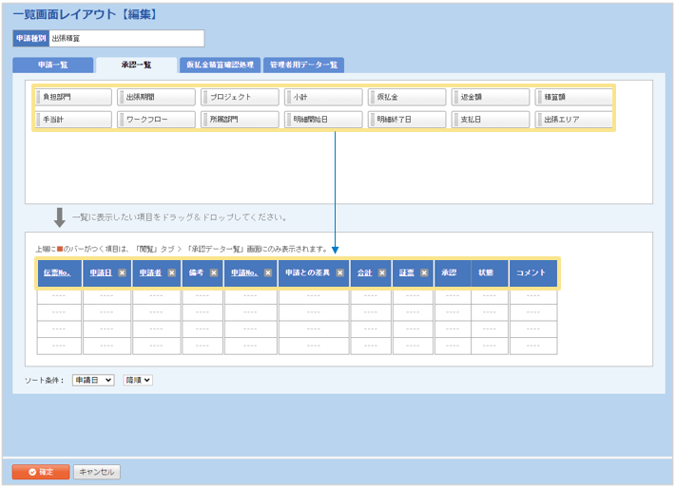Select the 管理者用データ一覧 tab
Viewport: 676px width, 487px height.
(x=303, y=66)
